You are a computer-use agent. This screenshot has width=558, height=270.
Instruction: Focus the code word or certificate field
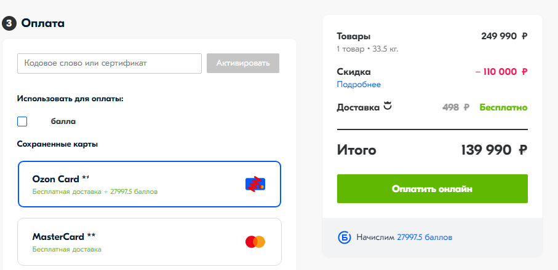pos(110,63)
